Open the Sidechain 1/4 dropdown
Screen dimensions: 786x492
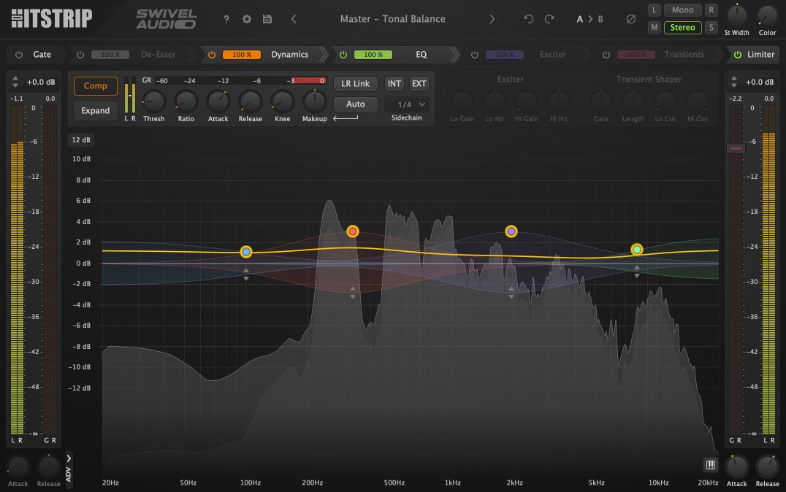(406, 104)
